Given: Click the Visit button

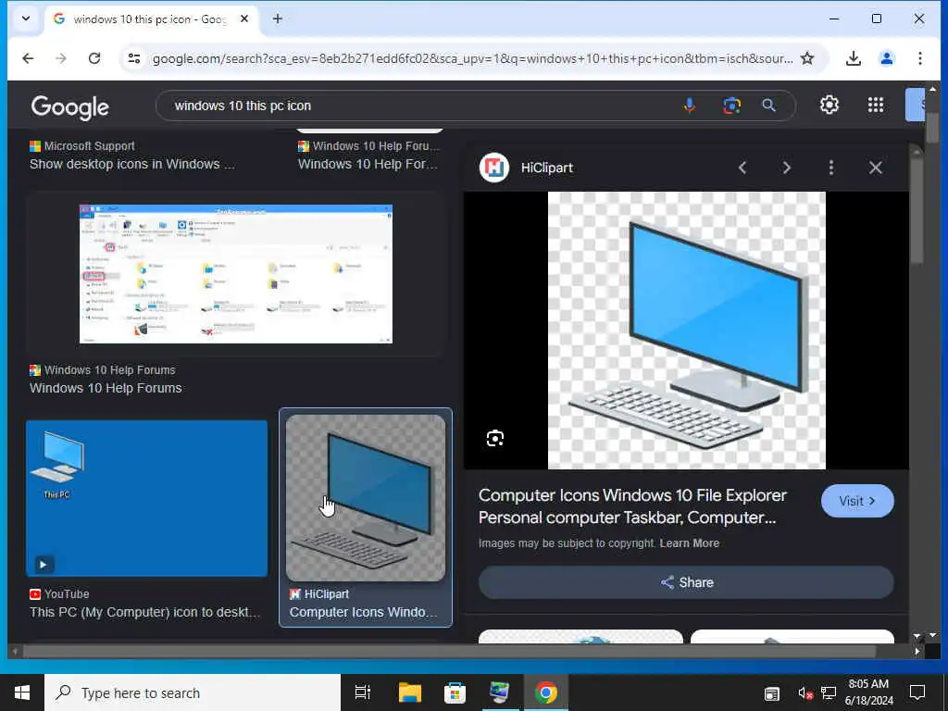Looking at the screenshot, I should pos(857,501).
